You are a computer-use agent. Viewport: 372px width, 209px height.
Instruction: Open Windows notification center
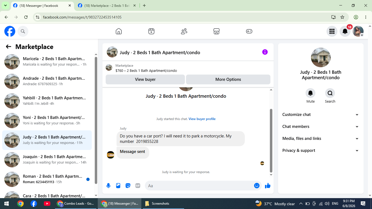[x=363, y=204]
